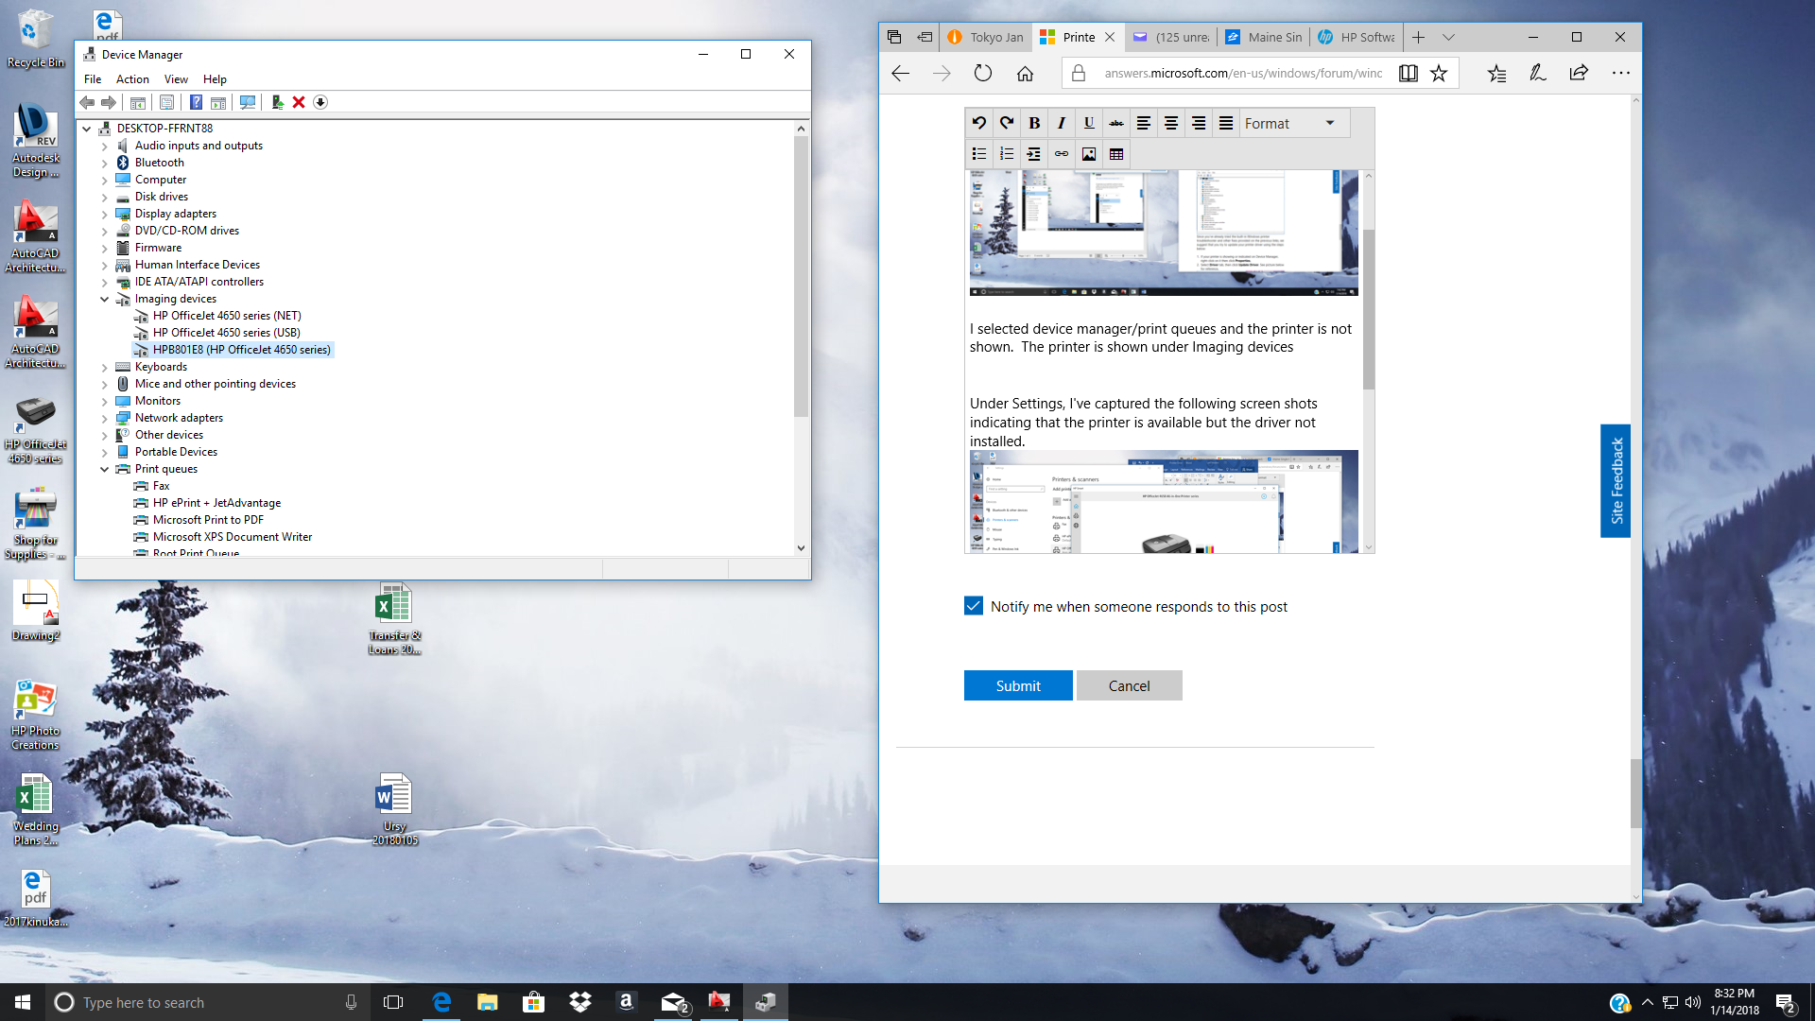The image size is (1815, 1021).
Task: Center align text in the editor
Action: pyautogui.click(x=1171, y=123)
